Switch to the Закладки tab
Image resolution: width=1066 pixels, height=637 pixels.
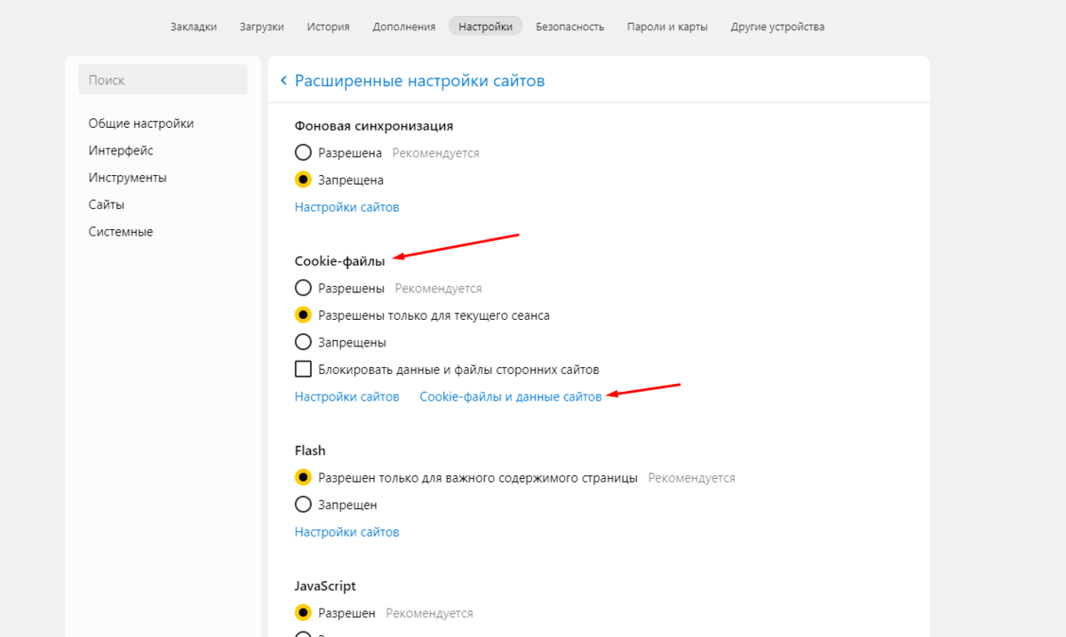(x=194, y=27)
